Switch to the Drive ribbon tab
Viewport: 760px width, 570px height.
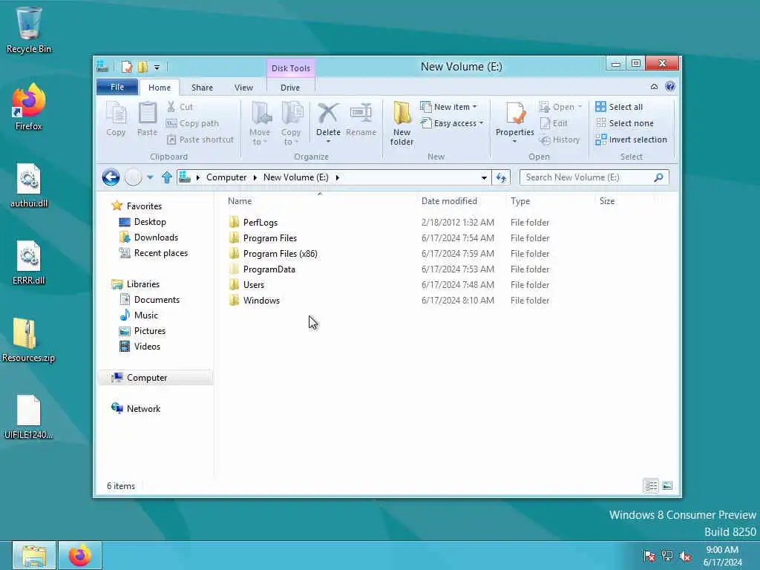(x=290, y=88)
